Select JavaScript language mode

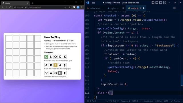click(146, 101)
